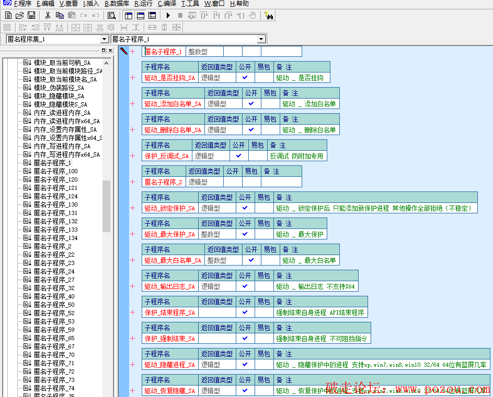Toggle public checkmark for 驱动_添加白名单_SA

click(x=251, y=104)
